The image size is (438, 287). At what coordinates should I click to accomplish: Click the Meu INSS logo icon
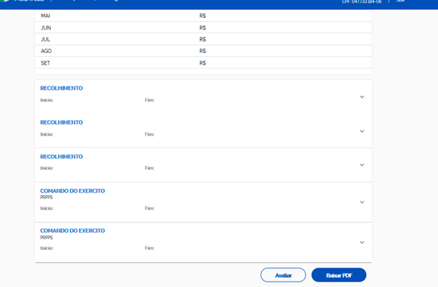coord(5,1)
